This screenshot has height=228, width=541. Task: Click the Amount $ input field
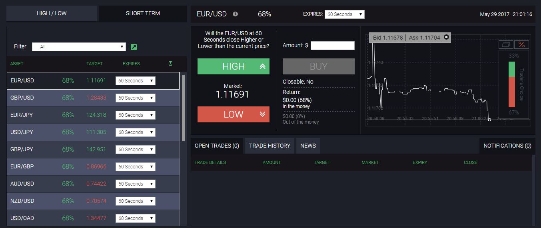(x=332, y=46)
